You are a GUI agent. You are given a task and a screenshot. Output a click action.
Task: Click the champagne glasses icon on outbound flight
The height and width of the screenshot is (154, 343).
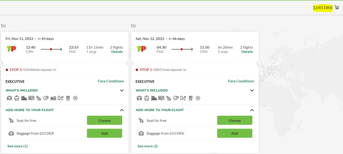click(68, 98)
